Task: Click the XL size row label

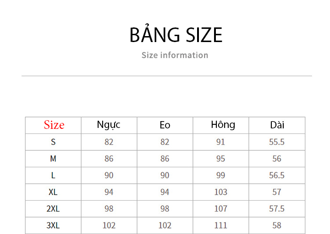Action: (x=53, y=192)
